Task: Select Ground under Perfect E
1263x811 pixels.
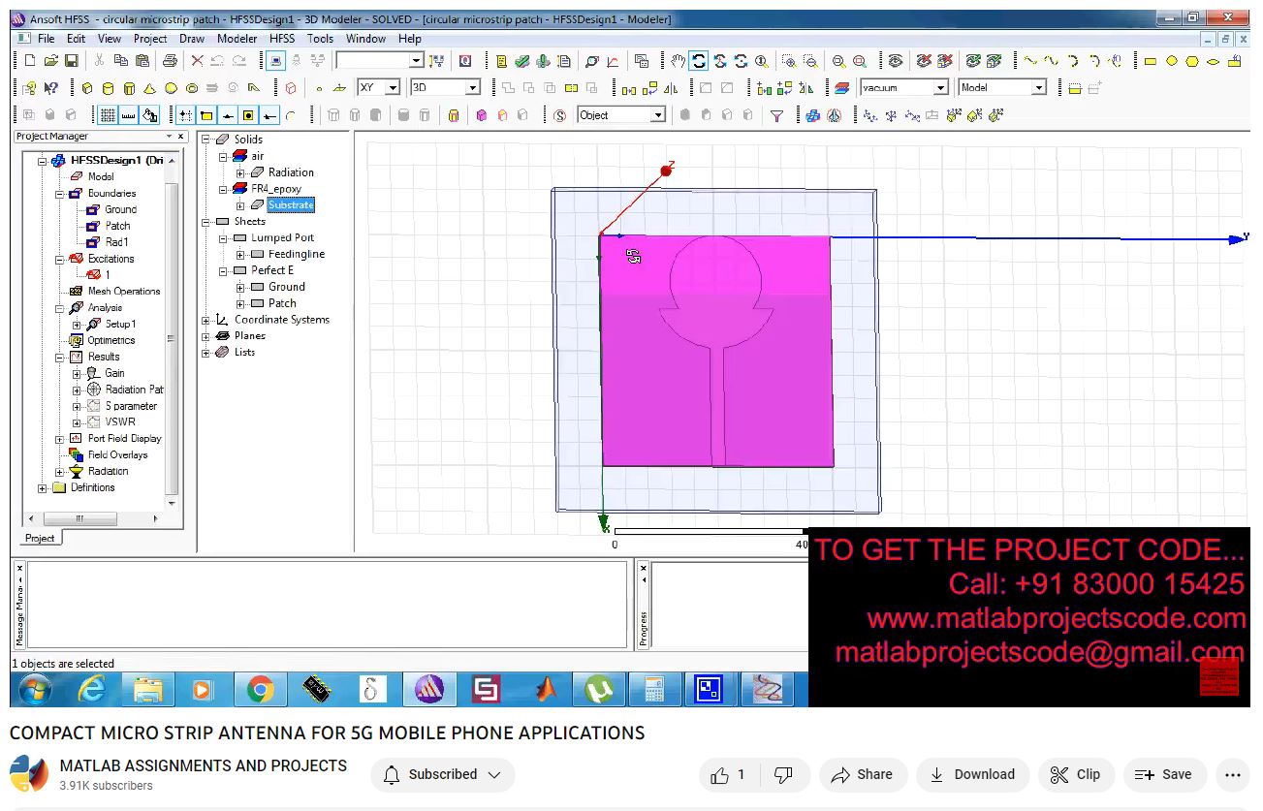Action: point(287,288)
